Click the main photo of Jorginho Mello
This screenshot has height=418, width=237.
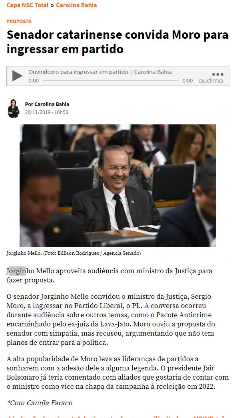(118, 186)
